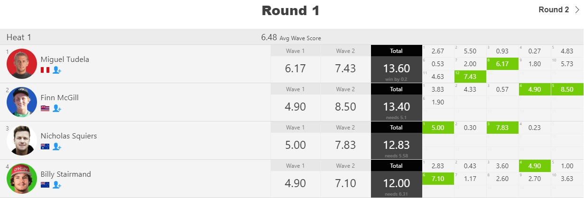Click Australia flag under Nicholas Squiers
The width and height of the screenshot is (584, 198).
45,146
